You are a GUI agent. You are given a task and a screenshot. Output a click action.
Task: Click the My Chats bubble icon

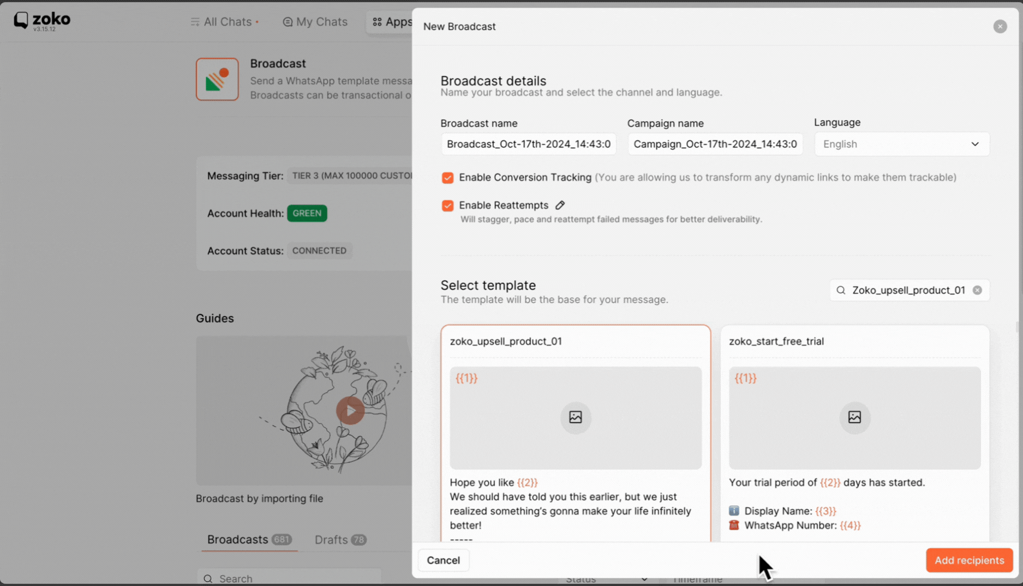pyautogui.click(x=288, y=22)
